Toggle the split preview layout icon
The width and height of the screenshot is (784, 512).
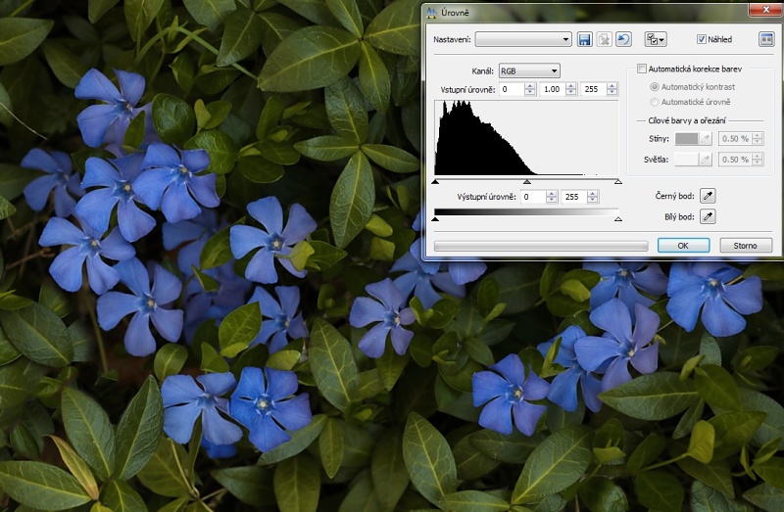(x=766, y=39)
